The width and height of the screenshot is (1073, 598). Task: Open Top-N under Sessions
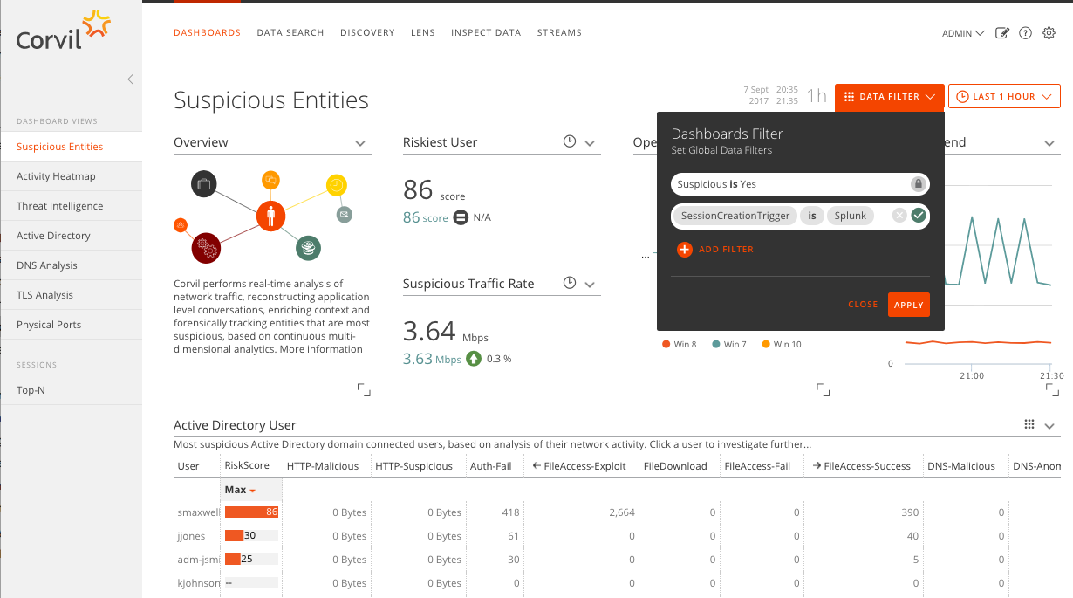tap(71, 390)
